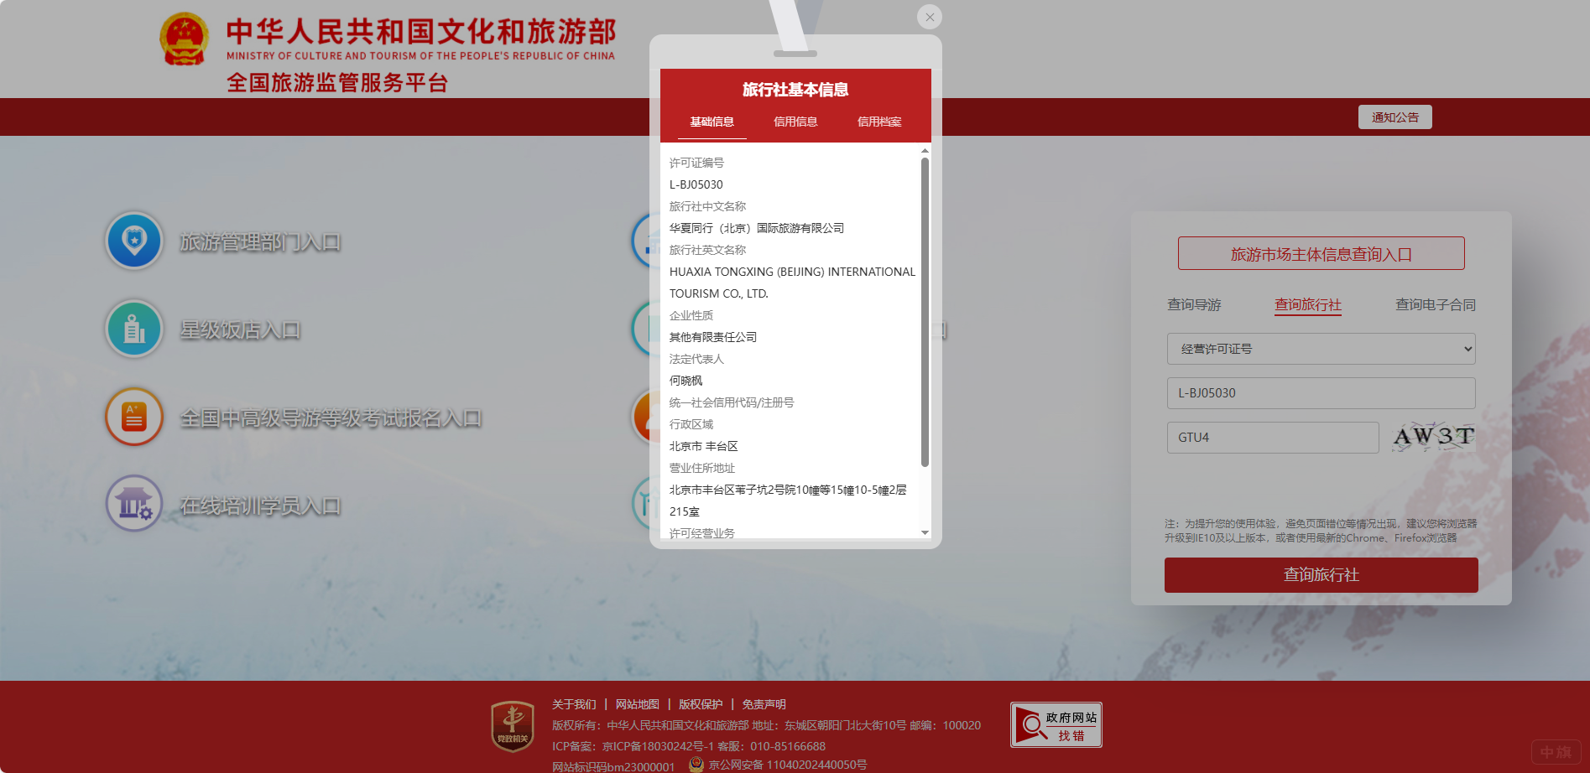Switch to the 信用档案 tab
The image size is (1590, 773).
coord(878,122)
